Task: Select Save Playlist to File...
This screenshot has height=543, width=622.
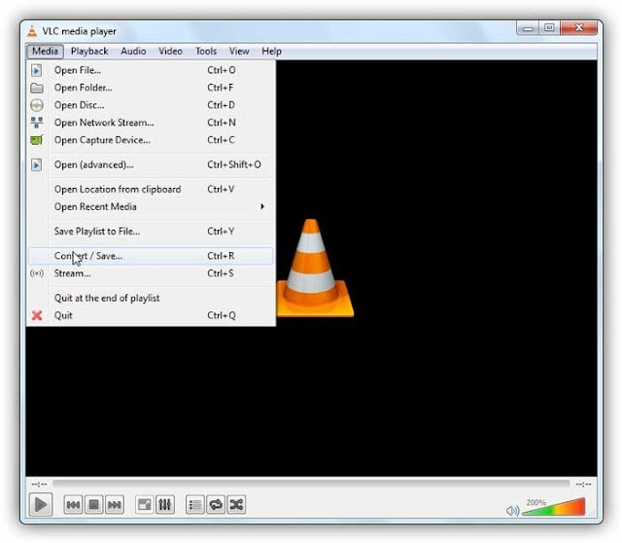Action: [x=151, y=232]
